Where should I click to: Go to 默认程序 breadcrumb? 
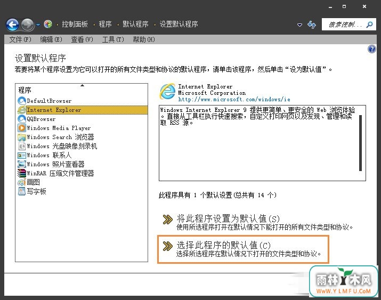[x=135, y=24]
